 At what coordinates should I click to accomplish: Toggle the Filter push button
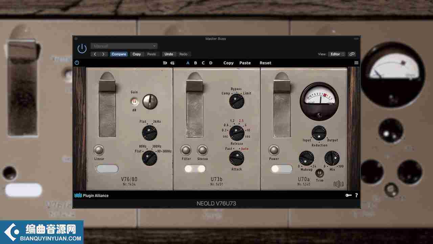[x=186, y=150]
